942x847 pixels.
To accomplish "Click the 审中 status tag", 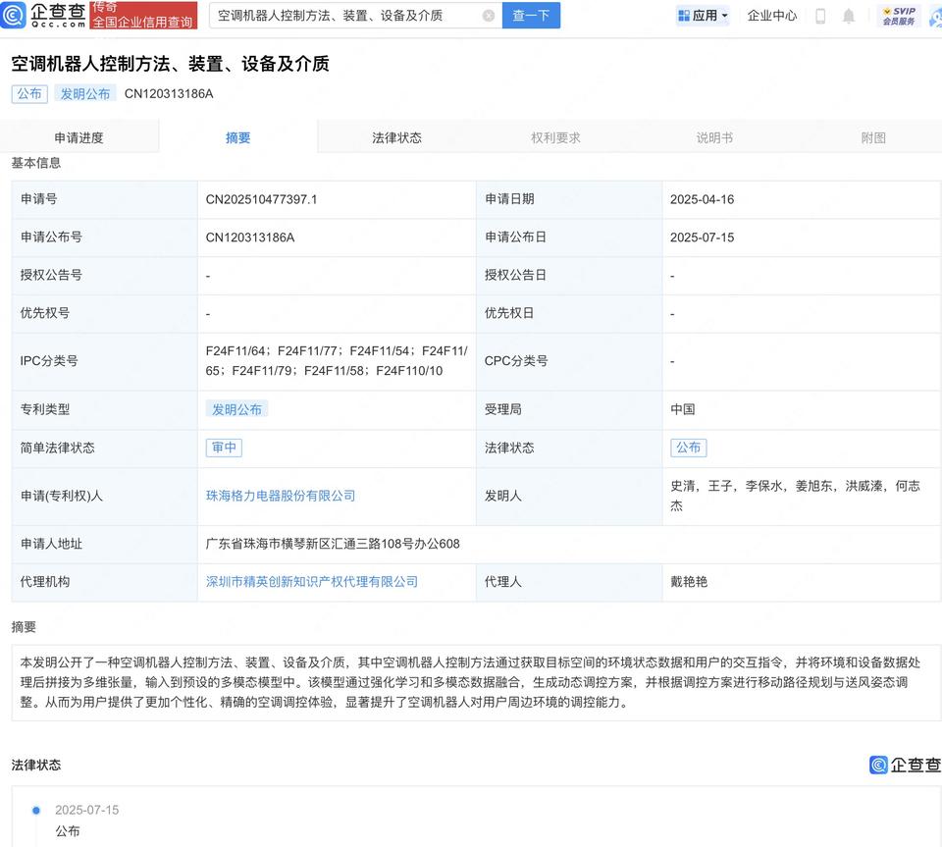I will [224, 448].
